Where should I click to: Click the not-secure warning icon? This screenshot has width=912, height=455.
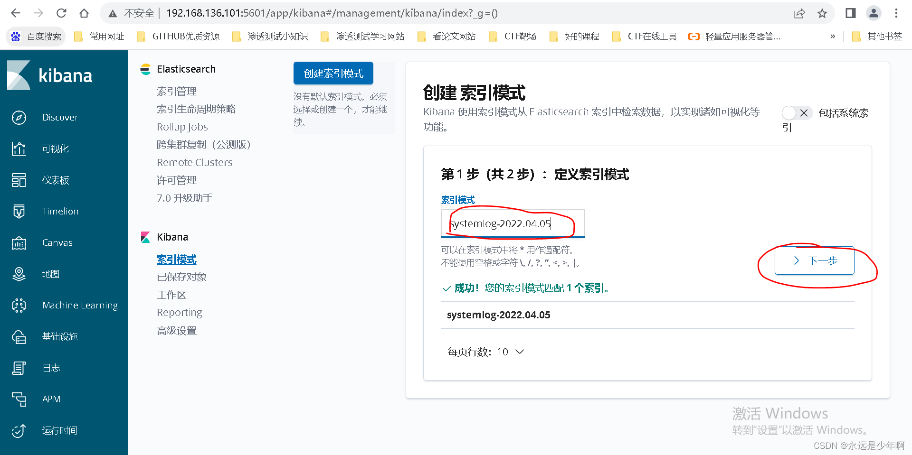point(113,14)
